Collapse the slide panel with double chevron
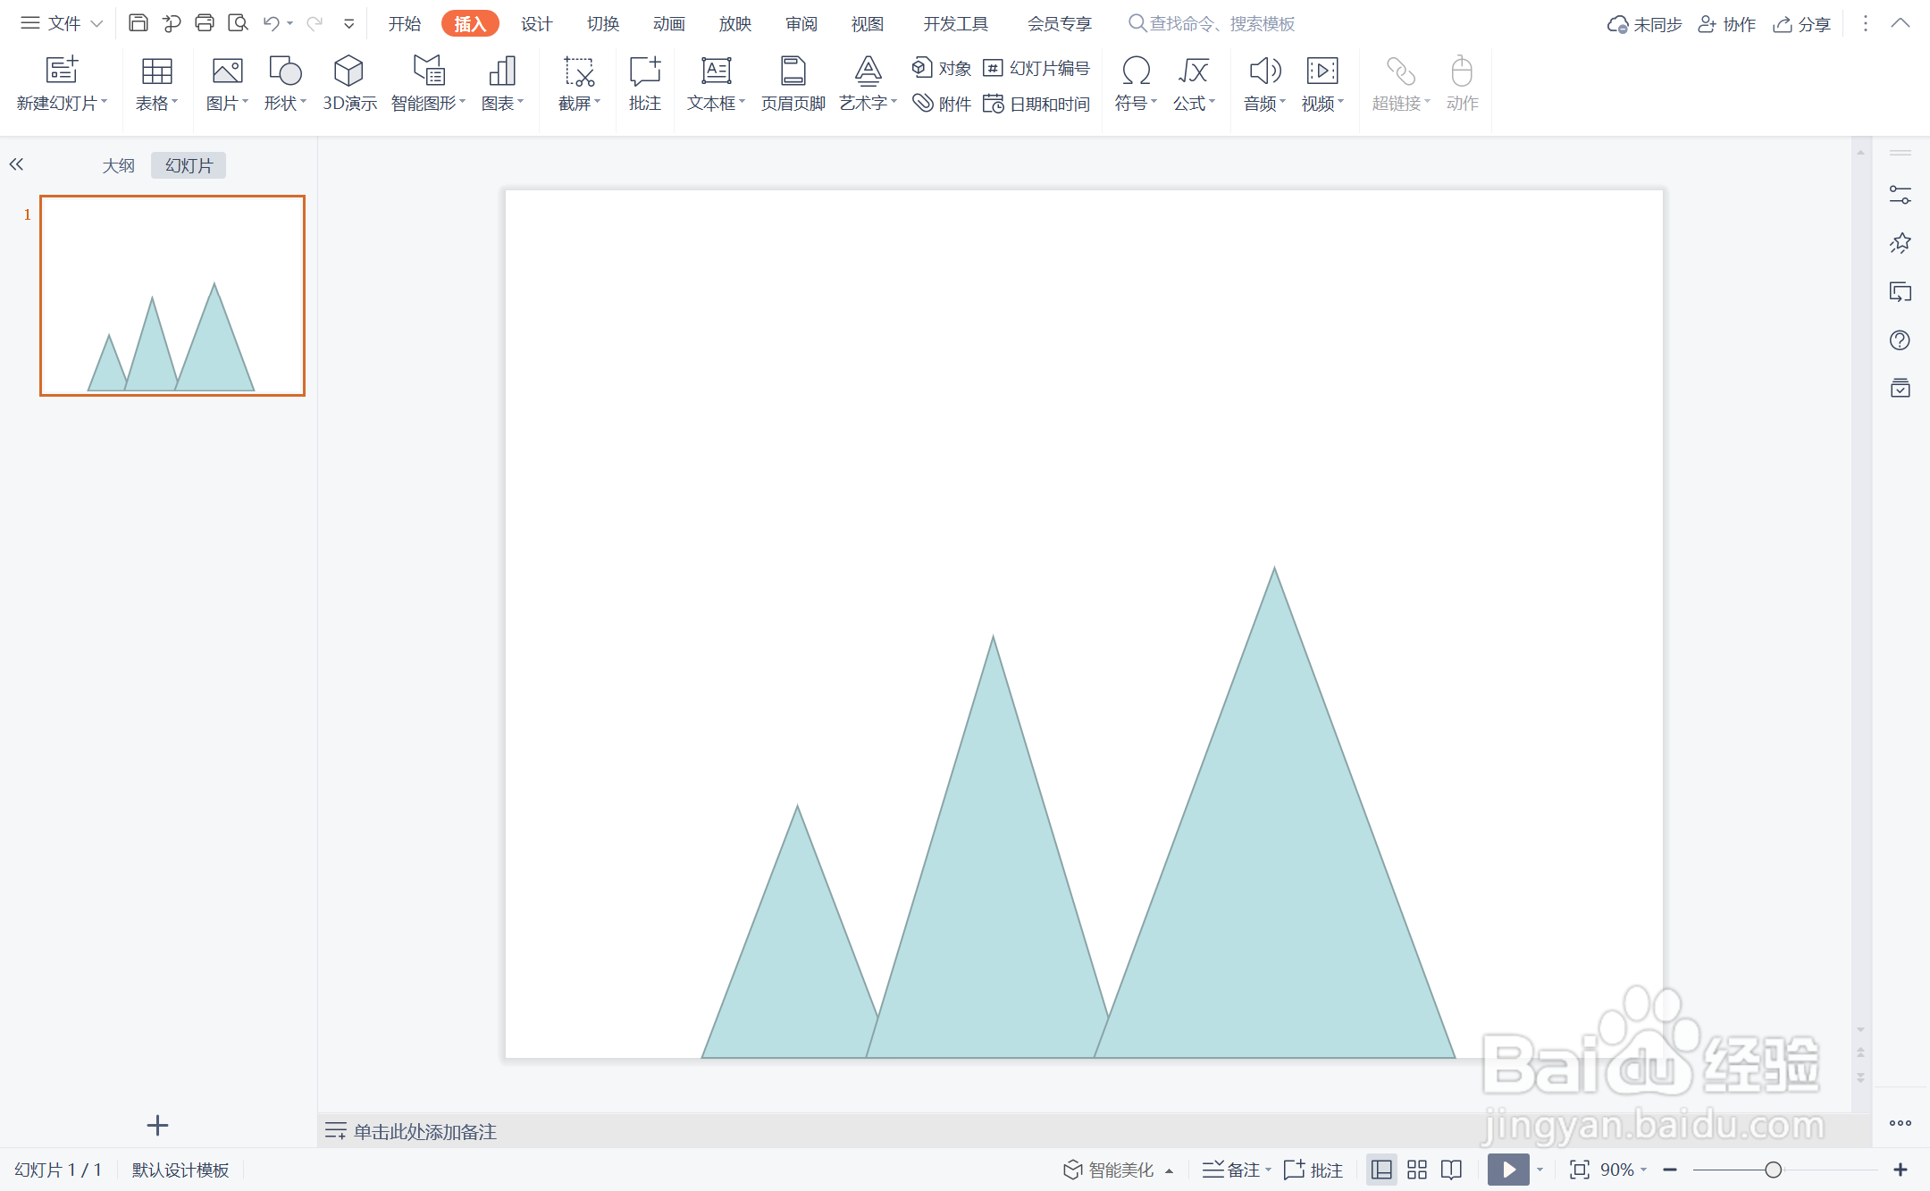Viewport: 1930px width, 1191px height. tap(16, 164)
